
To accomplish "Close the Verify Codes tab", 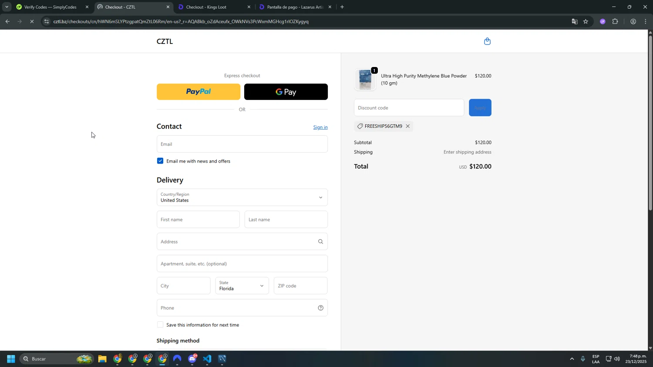I will point(87,7).
